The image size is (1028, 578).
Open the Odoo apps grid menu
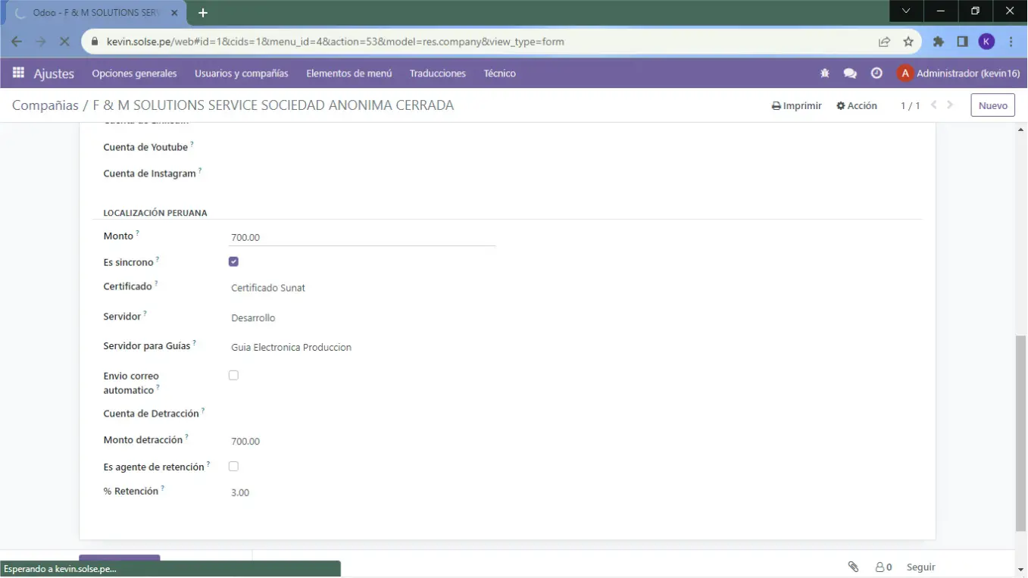pos(18,73)
